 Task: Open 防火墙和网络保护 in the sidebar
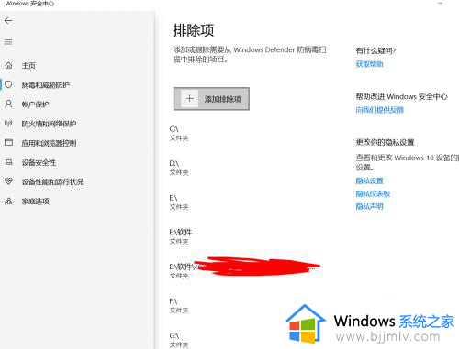tap(49, 124)
